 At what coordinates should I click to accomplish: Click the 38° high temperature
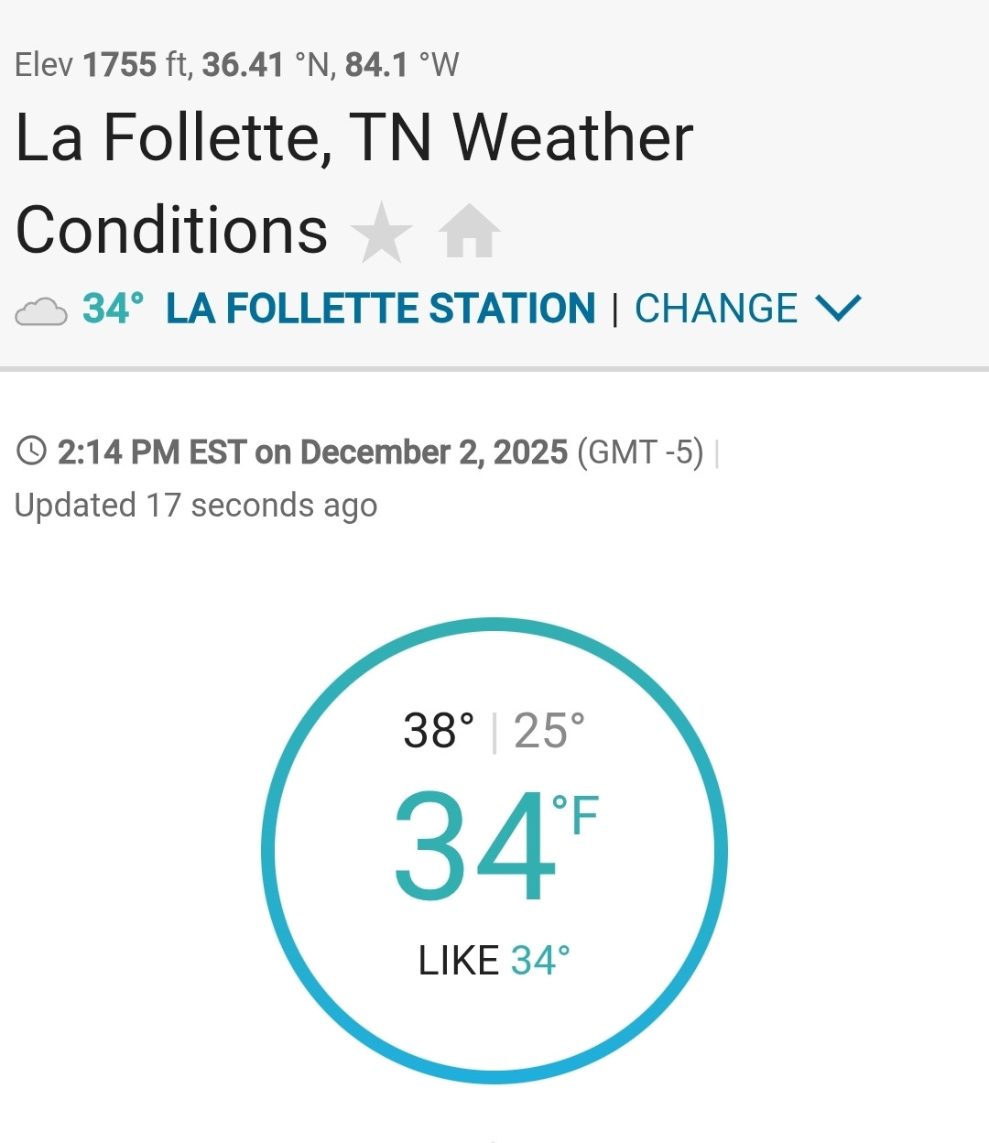coord(439,731)
